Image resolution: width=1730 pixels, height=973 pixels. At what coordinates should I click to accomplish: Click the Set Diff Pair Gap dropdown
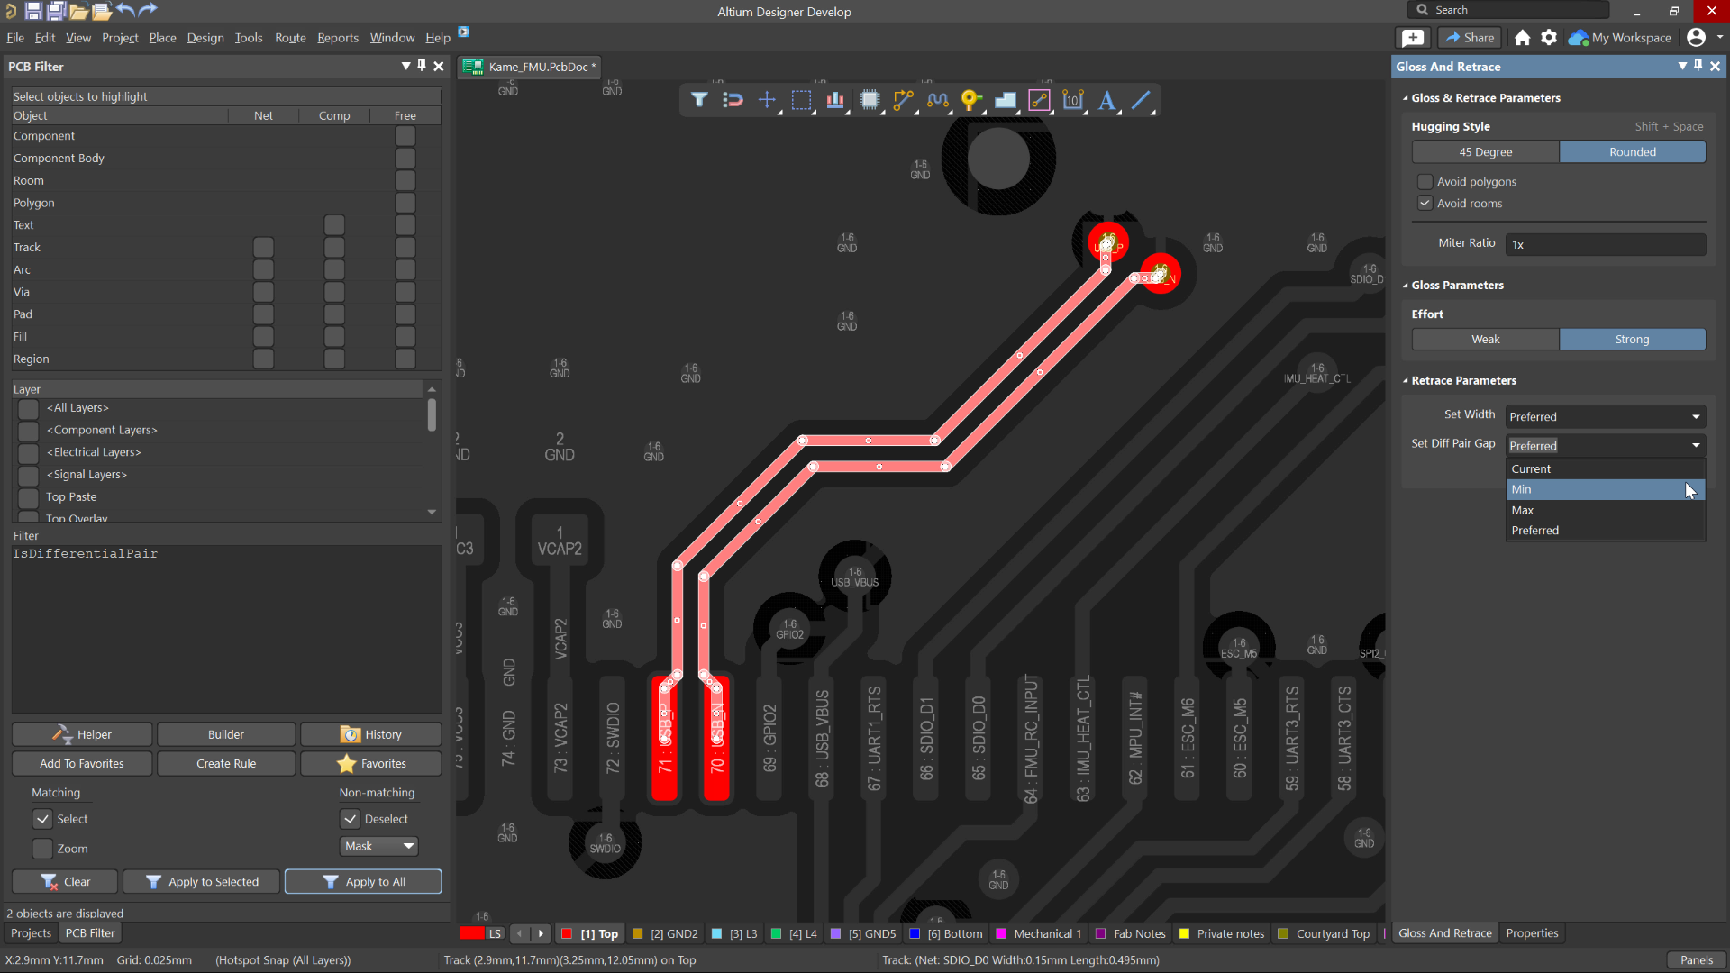1605,446
